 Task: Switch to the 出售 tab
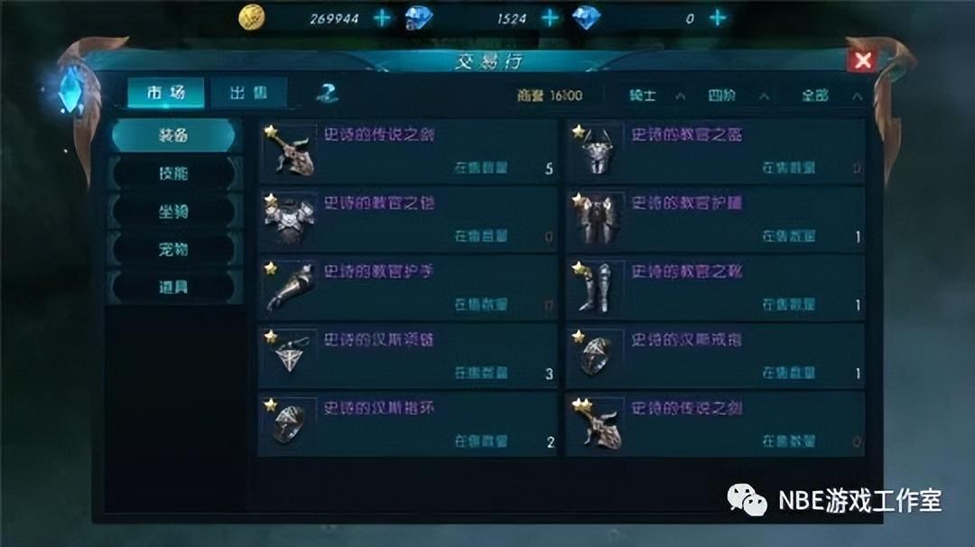[x=249, y=93]
